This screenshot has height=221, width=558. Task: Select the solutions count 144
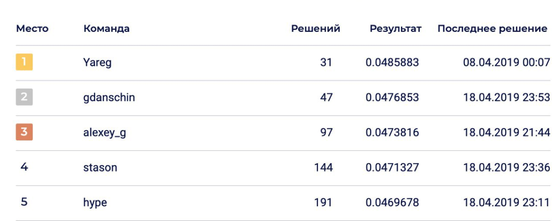click(x=323, y=168)
